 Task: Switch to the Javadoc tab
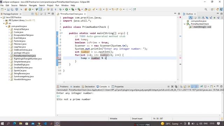coord(75,86)
